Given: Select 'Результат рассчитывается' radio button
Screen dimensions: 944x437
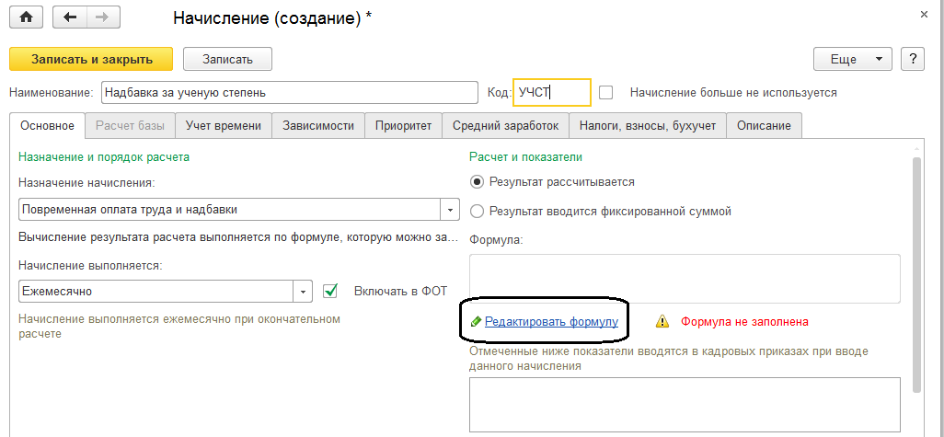Looking at the screenshot, I should tap(477, 182).
